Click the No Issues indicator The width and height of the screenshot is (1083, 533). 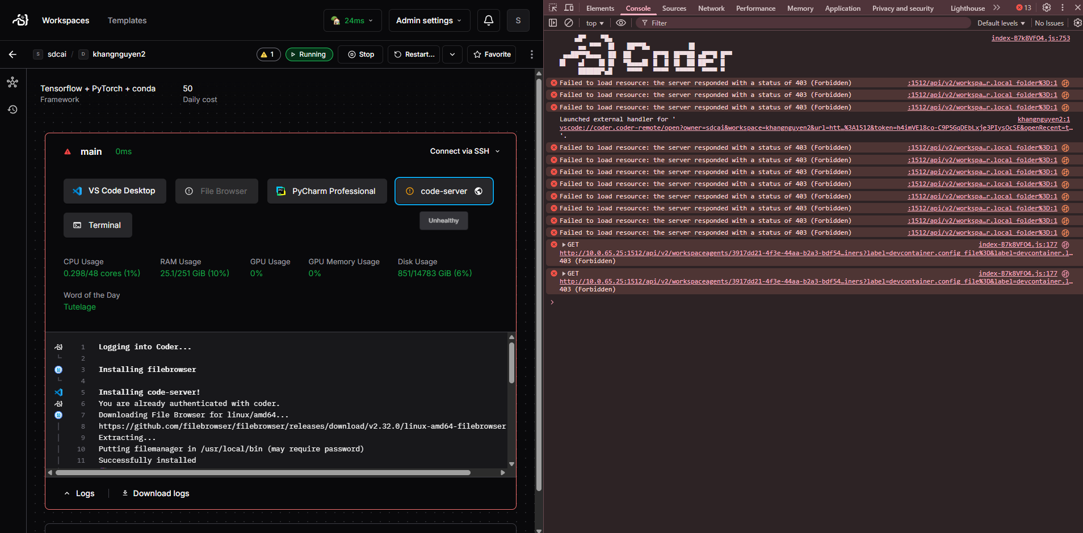[x=1049, y=23]
